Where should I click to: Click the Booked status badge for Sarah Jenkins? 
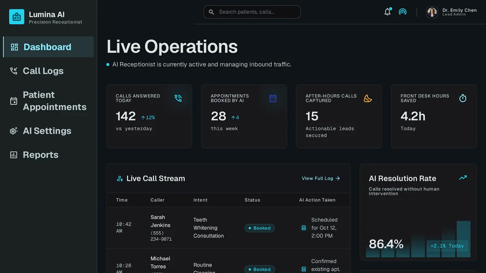[x=260, y=228]
